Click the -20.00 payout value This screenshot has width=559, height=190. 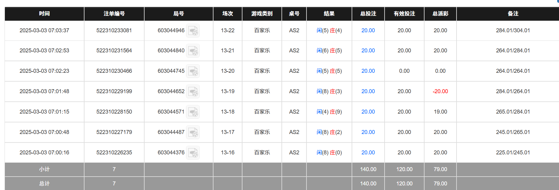pos(440,91)
